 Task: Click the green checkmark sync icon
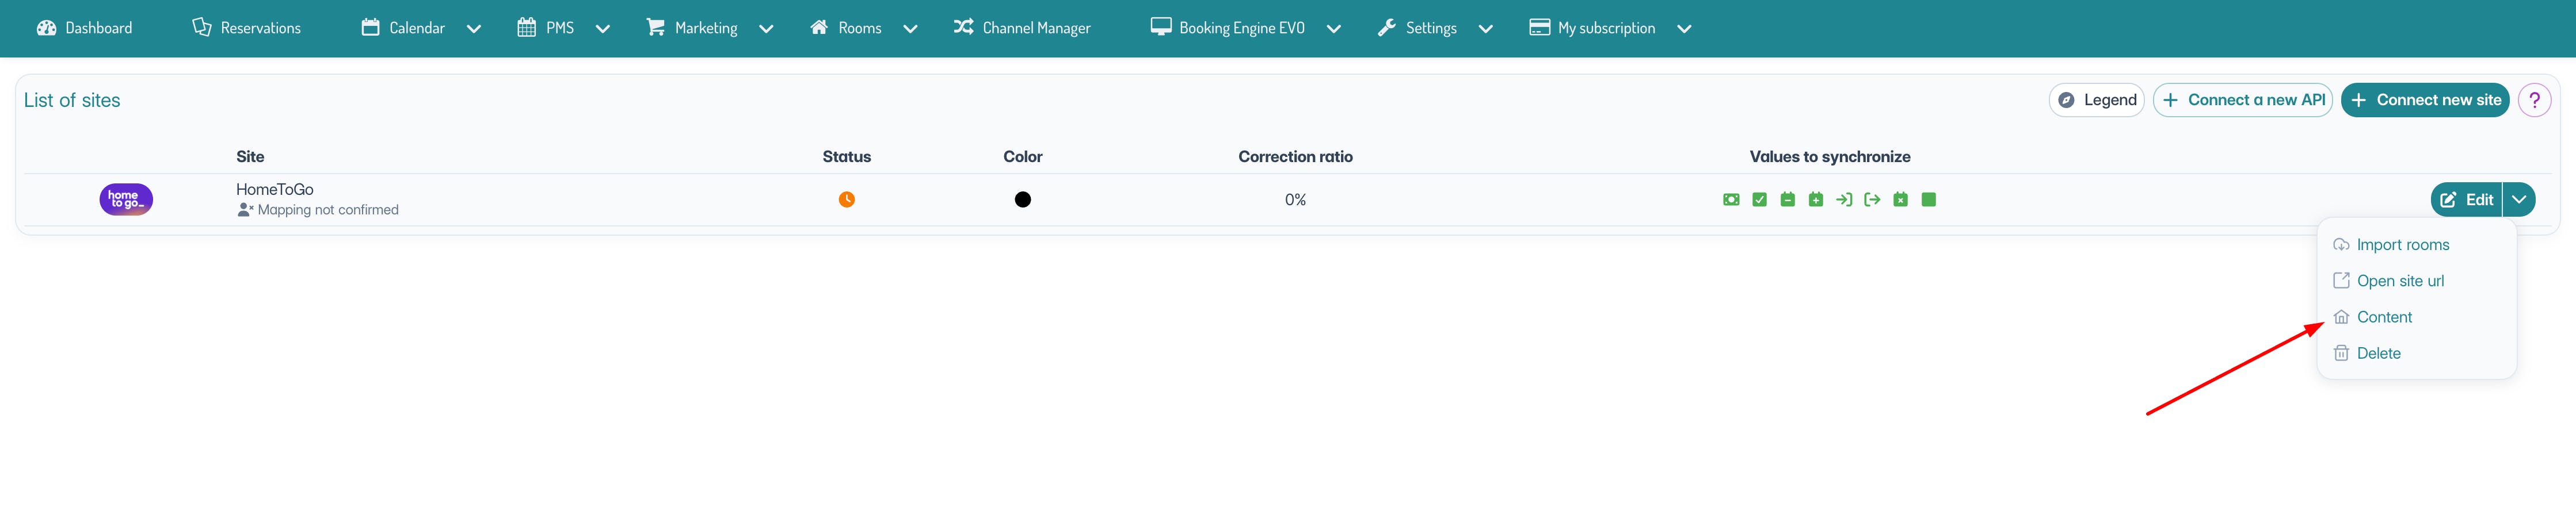point(1759,199)
